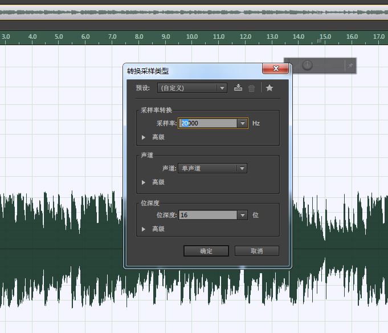Click the waveform overview navigator bar at top

coord(194,13)
